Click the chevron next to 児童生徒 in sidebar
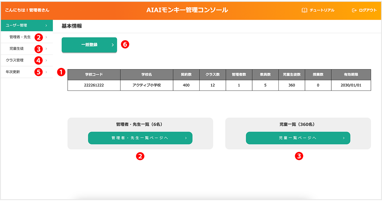The width and height of the screenshot is (382, 201). coord(46,49)
